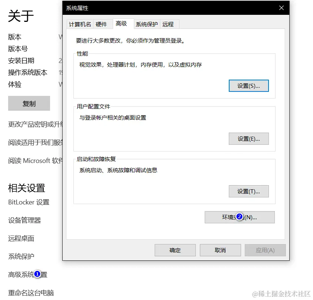Click 系统启动、系统故障和调试信息 text
313x300 pixels.
coord(118,170)
